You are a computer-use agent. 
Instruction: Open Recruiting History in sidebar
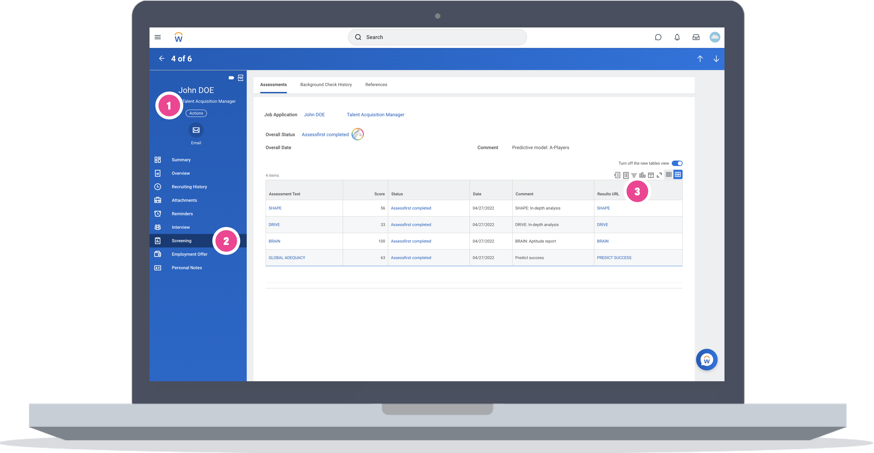pos(189,187)
